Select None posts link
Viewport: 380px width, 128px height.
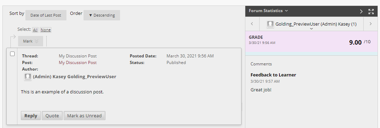click(46, 30)
